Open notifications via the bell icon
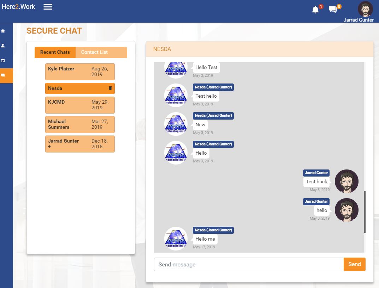 (315, 9)
